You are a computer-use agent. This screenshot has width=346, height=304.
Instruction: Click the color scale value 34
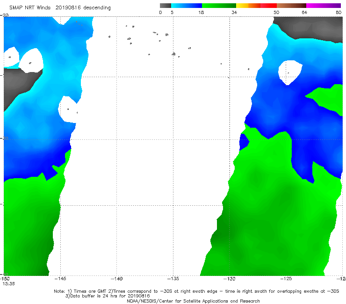234,12
